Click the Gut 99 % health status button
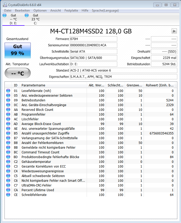The image size is (181, 223). pos(18,50)
